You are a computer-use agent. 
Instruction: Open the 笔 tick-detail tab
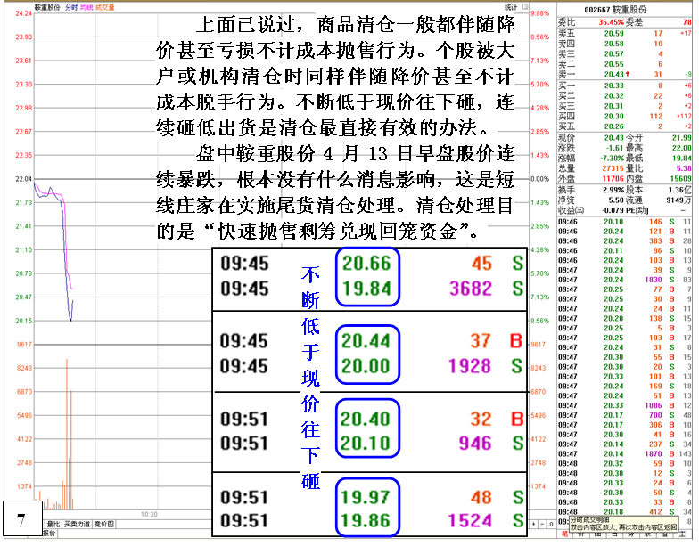pos(565,534)
